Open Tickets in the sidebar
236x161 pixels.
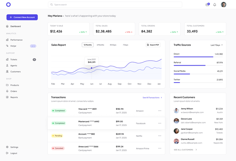point(14,60)
